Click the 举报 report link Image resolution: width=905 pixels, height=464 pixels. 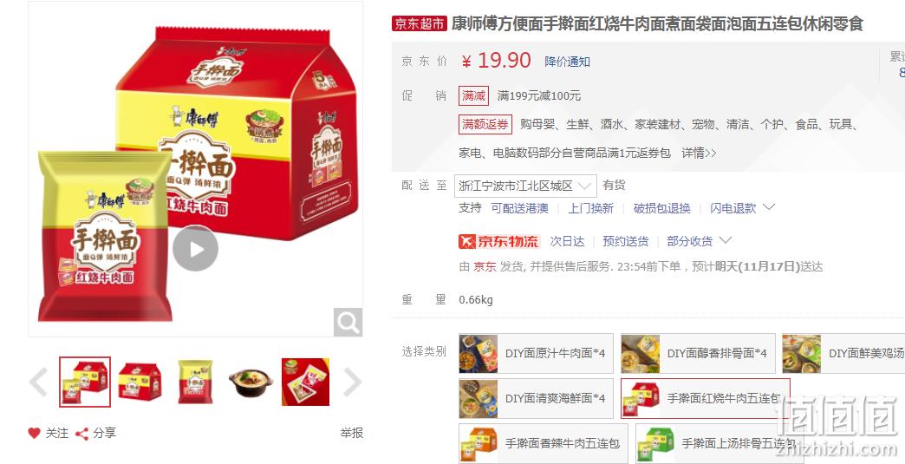[x=351, y=433]
